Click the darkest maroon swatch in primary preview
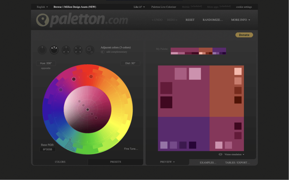Screen dimensions: 289x180 click(x=166, y=102)
